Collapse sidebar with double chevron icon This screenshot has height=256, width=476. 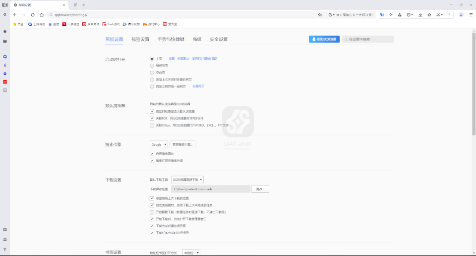click(5, 14)
